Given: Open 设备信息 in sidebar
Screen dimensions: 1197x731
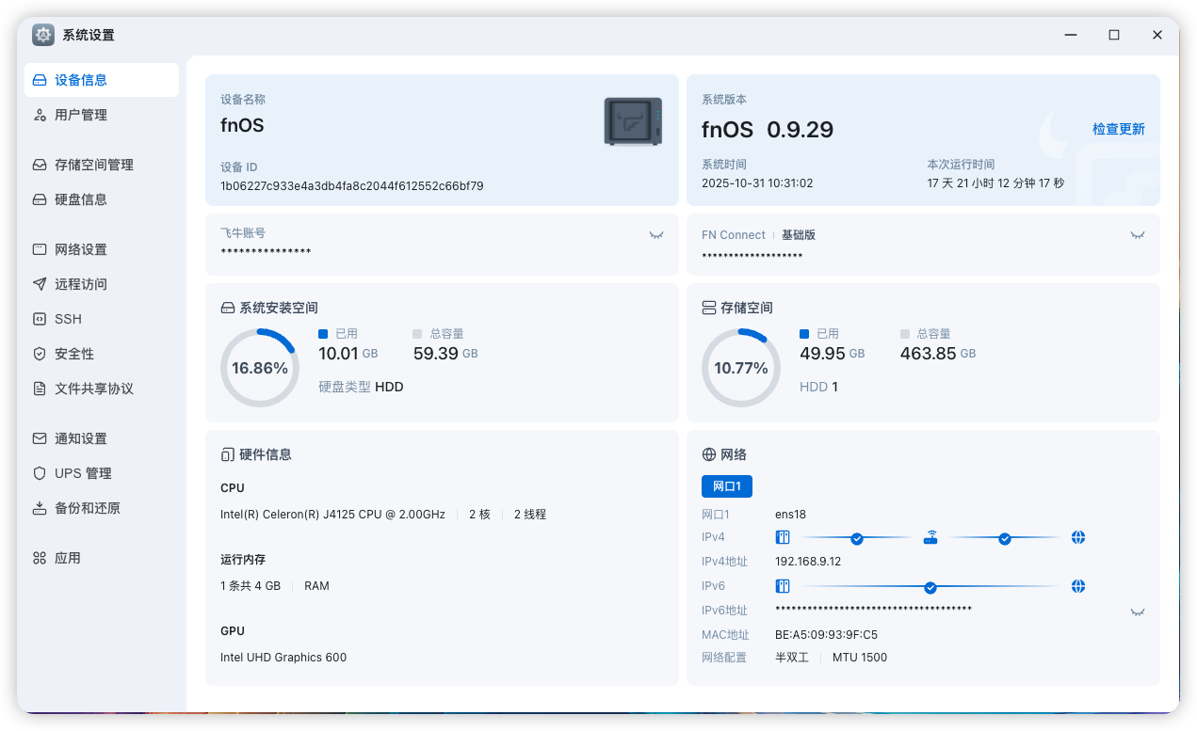Looking at the screenshot, I should click(x=101, y=80).
